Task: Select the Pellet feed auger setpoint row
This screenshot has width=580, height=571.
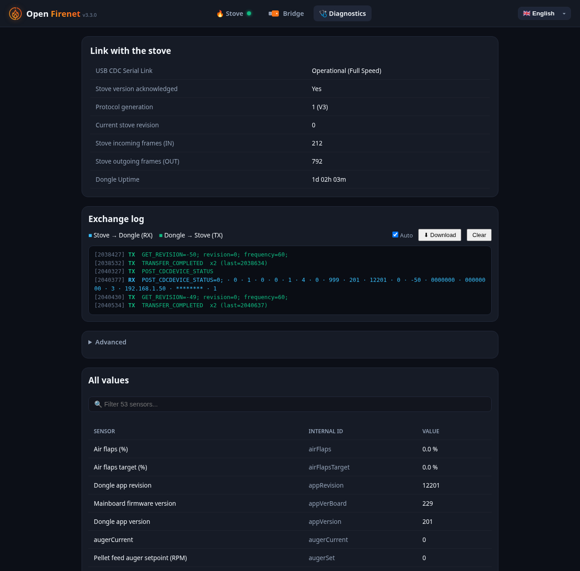Action: [290, 558]
